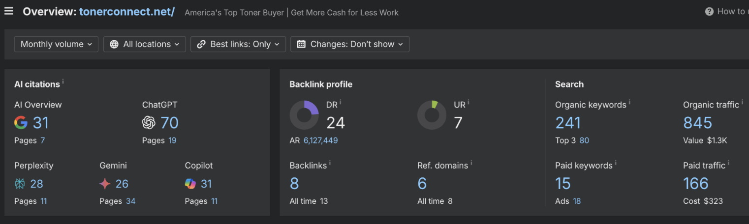Click Ref. domains All time 8 text
Viewport: 749px width, 224px height.
pos(435,201)
